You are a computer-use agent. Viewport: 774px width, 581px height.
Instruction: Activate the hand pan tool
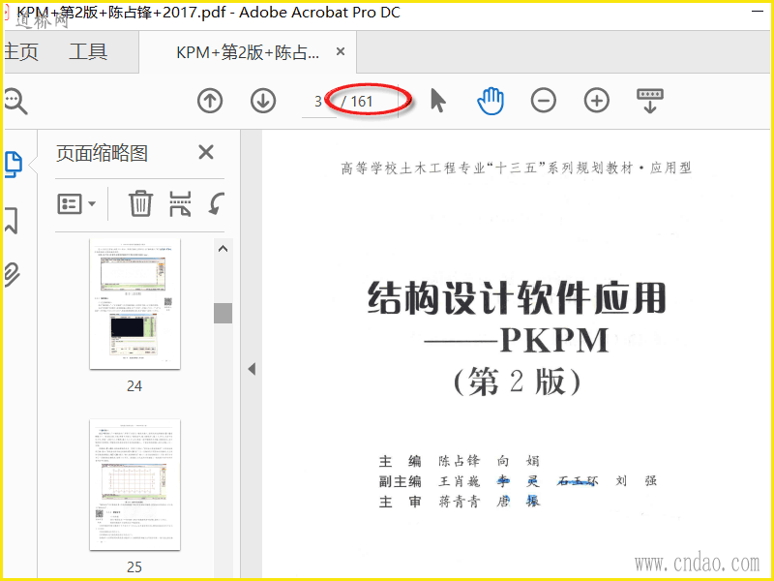pos(491,101)
